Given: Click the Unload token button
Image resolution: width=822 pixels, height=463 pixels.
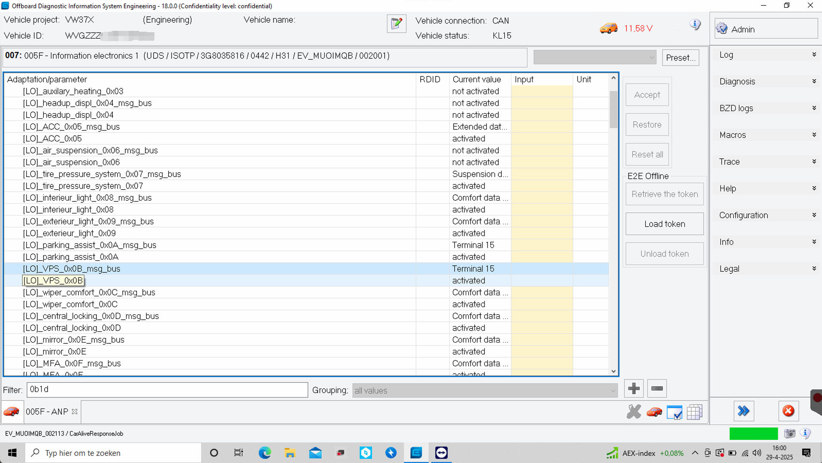Looking at the screenshot, I should point(665,254).
